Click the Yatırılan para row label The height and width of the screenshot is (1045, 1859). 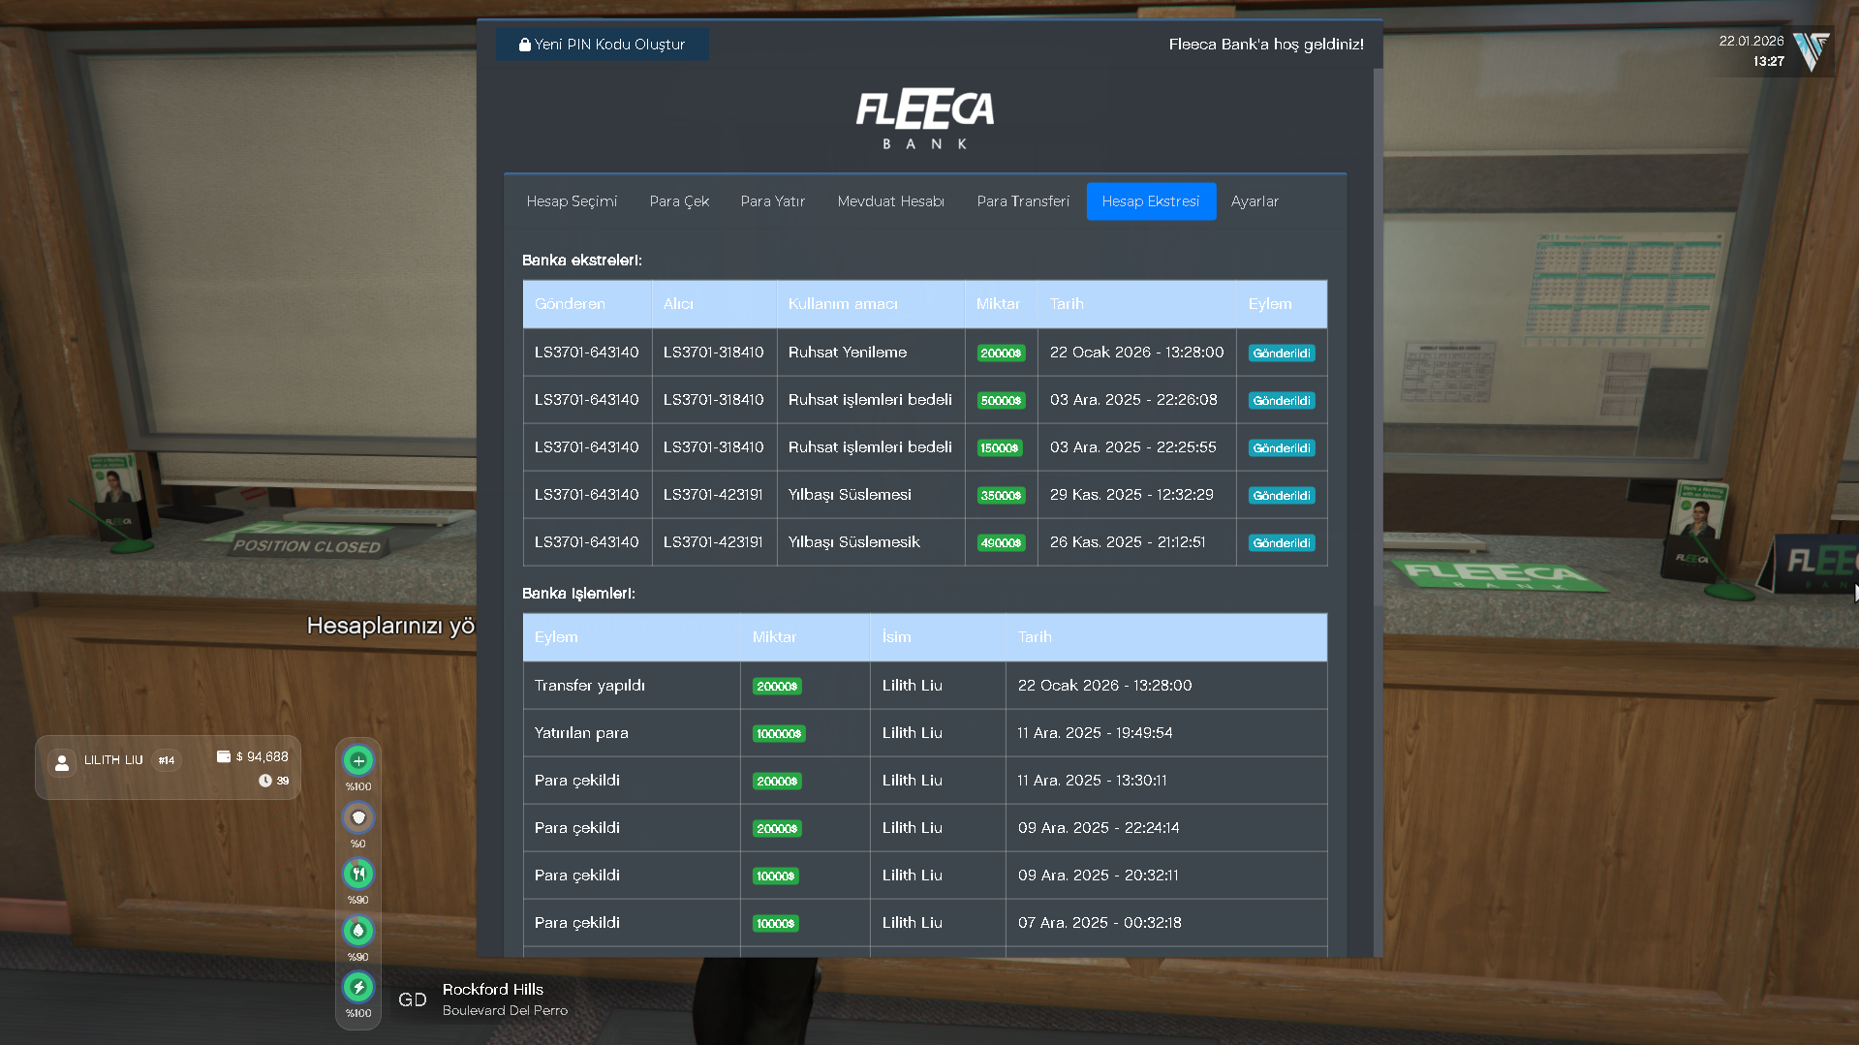pyautogui.click(x=581, y=733)
